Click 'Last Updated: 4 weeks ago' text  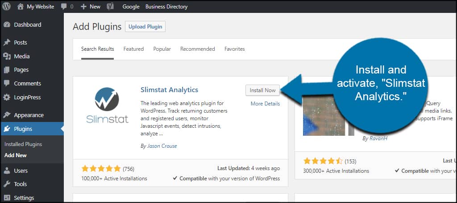point(249,168)
